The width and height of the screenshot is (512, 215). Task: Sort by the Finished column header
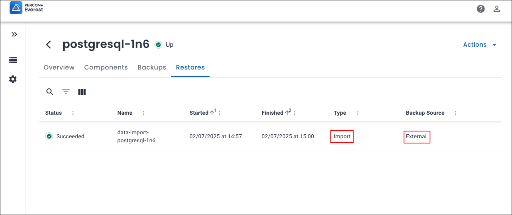[x=272, y=113]
